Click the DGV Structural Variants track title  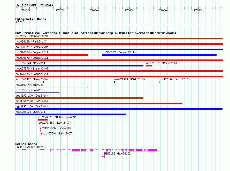tap(96, 33)
